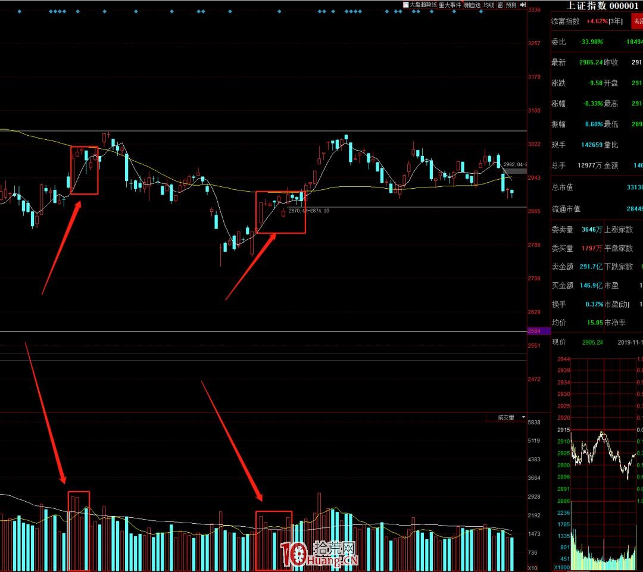Click the 振幅 value 0.68%
The image size is (643, 572).
(x=594, y=124)
